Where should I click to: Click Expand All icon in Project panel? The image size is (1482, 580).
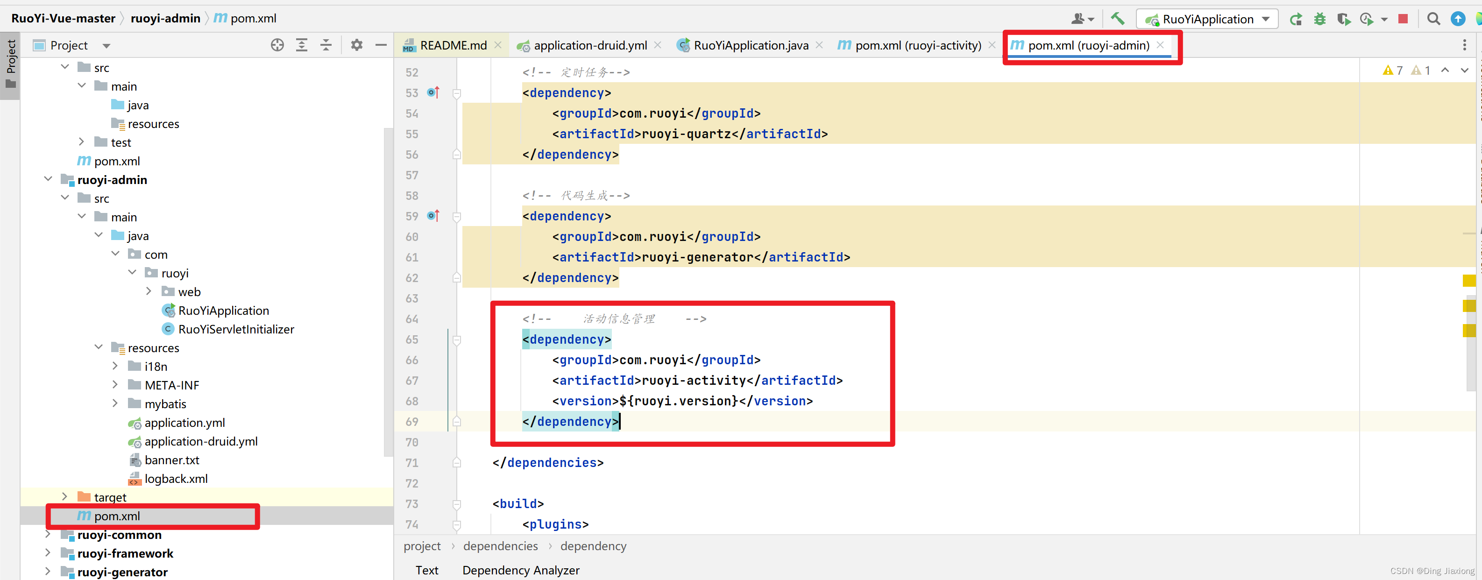point(301,45)
